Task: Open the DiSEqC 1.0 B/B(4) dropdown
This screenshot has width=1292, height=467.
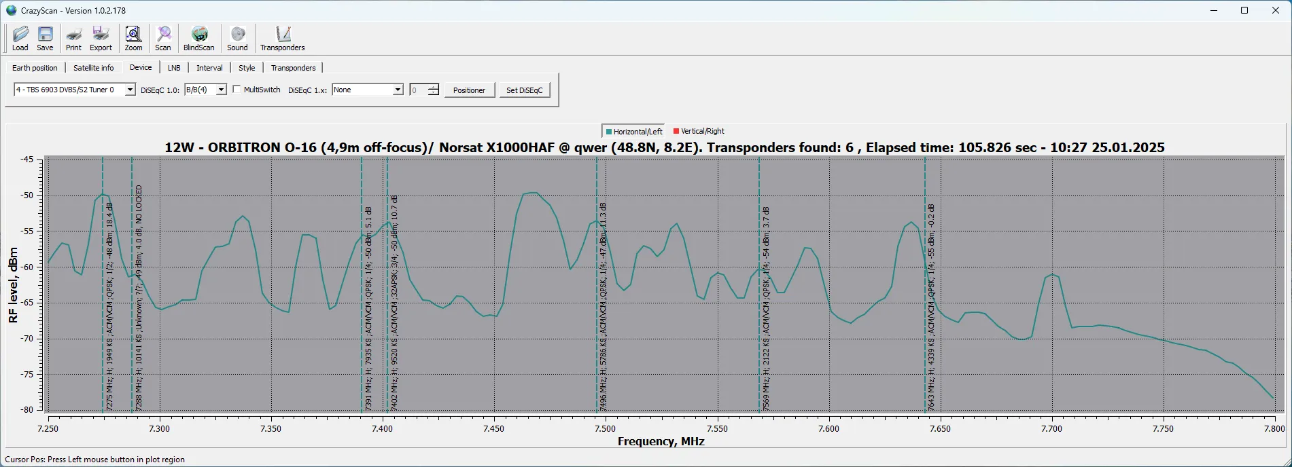Action: 221,90
